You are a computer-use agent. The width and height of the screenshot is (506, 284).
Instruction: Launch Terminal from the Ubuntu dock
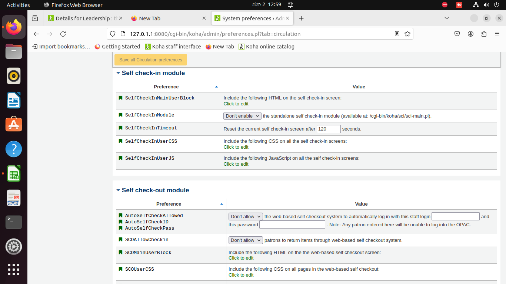click(x=14, y=222)
